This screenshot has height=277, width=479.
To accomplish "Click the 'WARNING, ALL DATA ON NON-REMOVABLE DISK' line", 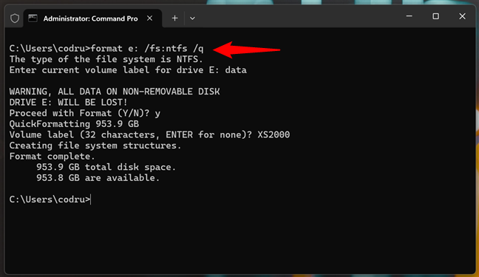I will [x=115, y=92].
